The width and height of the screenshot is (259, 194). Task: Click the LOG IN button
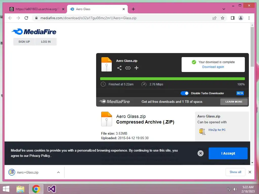46,42
